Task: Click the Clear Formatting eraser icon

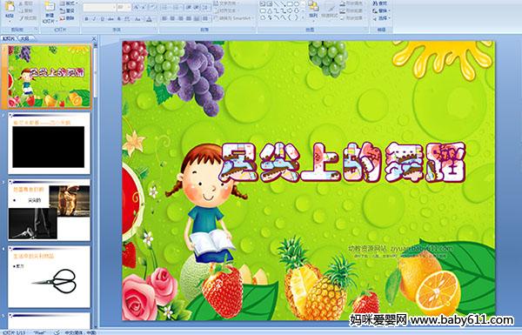Action: (x=153, y=7)
